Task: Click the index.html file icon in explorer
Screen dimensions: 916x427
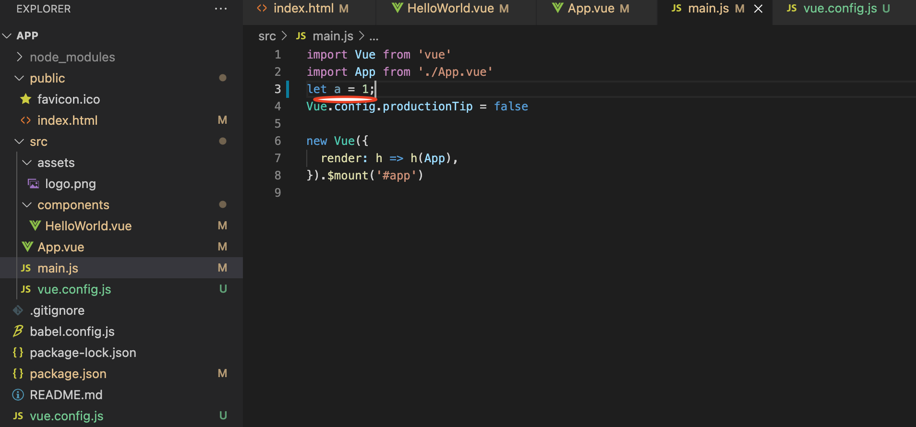Action: coord(26,120)
